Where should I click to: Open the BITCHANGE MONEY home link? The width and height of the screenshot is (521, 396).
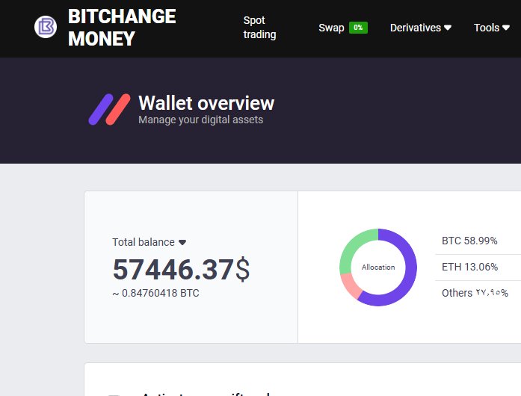[x=122, y=28]
